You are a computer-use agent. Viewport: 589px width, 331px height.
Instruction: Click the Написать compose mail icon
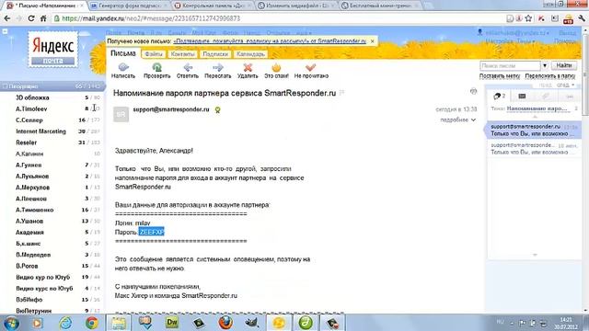(123, 67)
